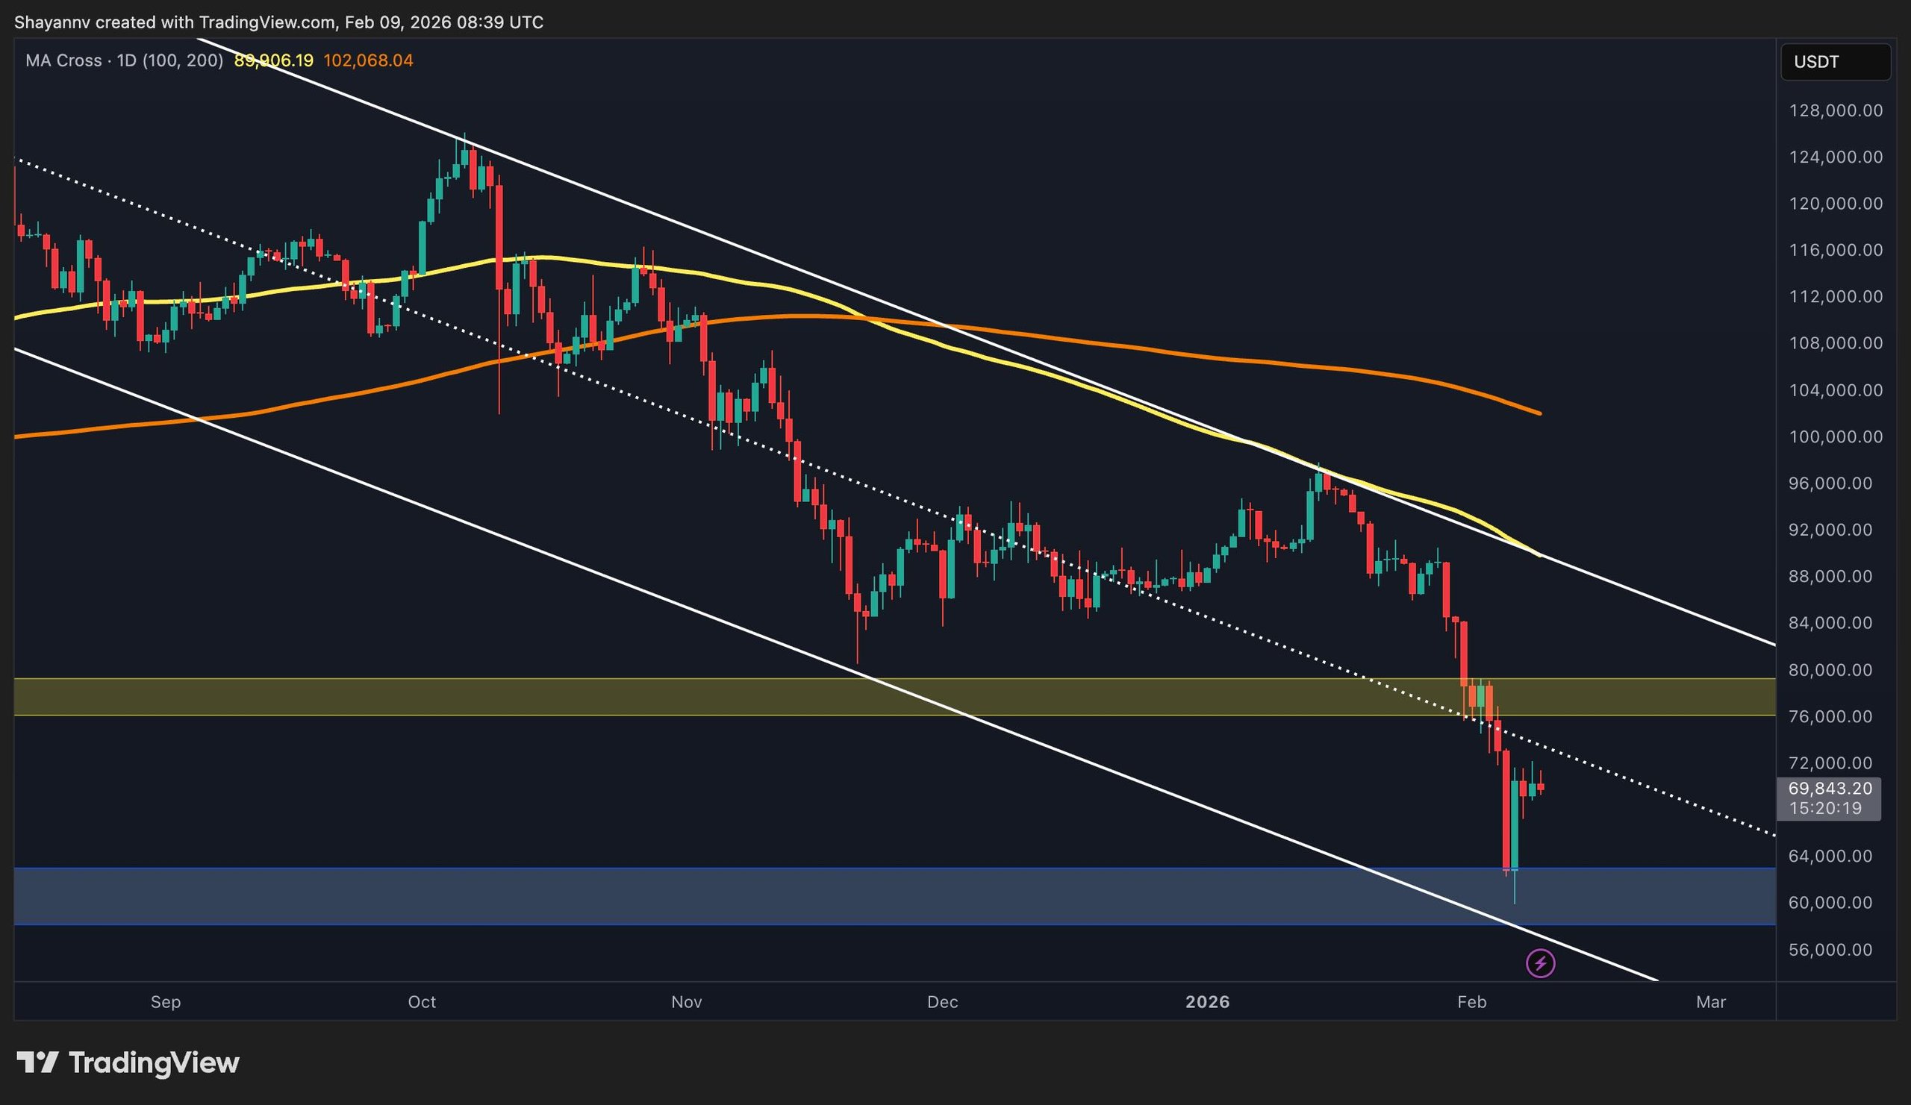Click the TradingView logo
The height and width of the screenshot is (1105, 1911).
click(129, 1062)
